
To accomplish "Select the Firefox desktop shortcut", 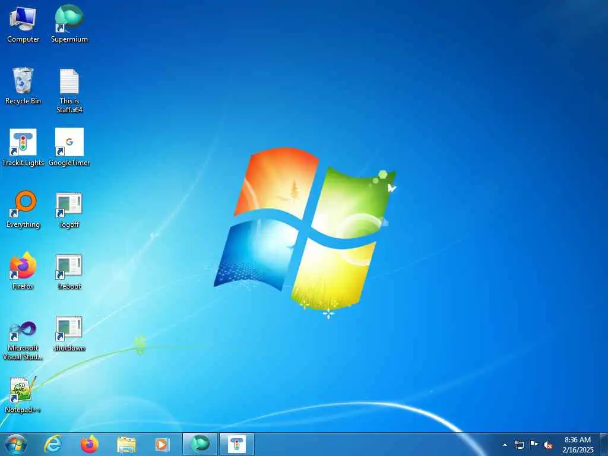I will (23, 271).
